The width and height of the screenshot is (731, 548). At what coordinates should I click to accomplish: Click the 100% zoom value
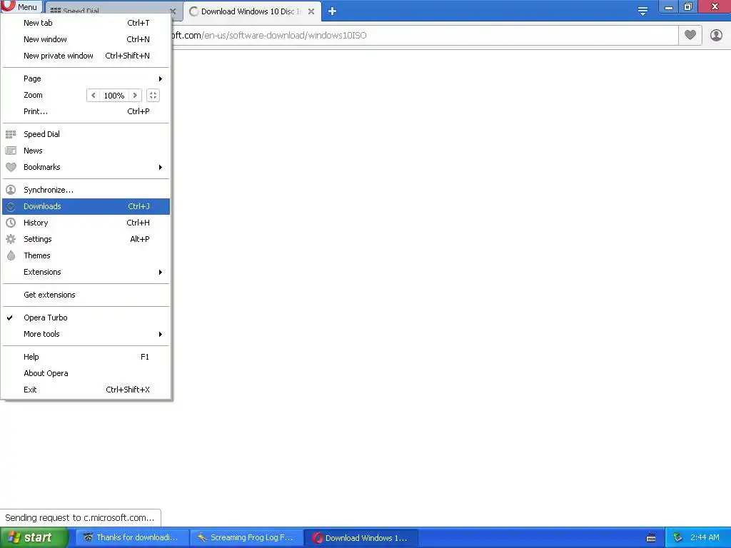pyautogui.click(x=114, y=95)
